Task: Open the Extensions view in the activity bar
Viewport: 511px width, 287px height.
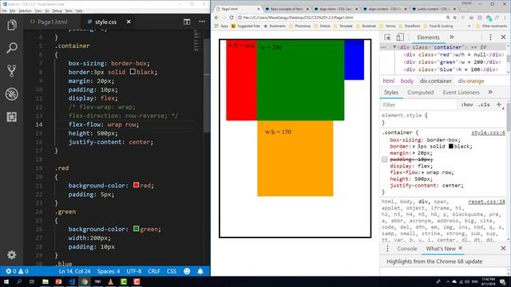Action: (12, 117)
